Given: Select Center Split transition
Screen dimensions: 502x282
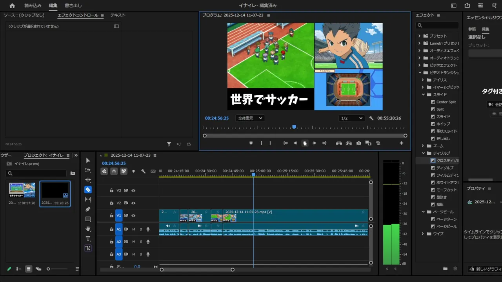Looking at the screenshot, I should click(446, 102).
